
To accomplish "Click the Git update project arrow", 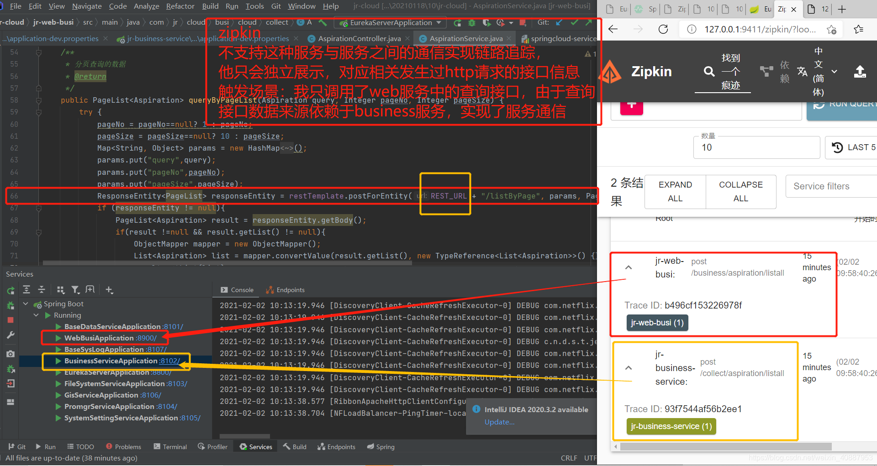I will point(559,22).
